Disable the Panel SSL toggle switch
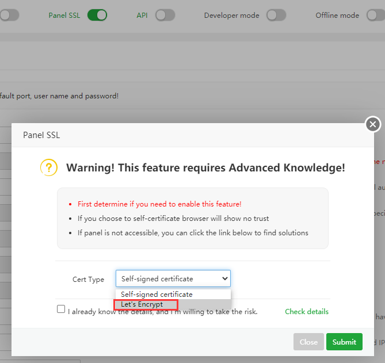Screen dimensions: 385x363 pos(97,16)
